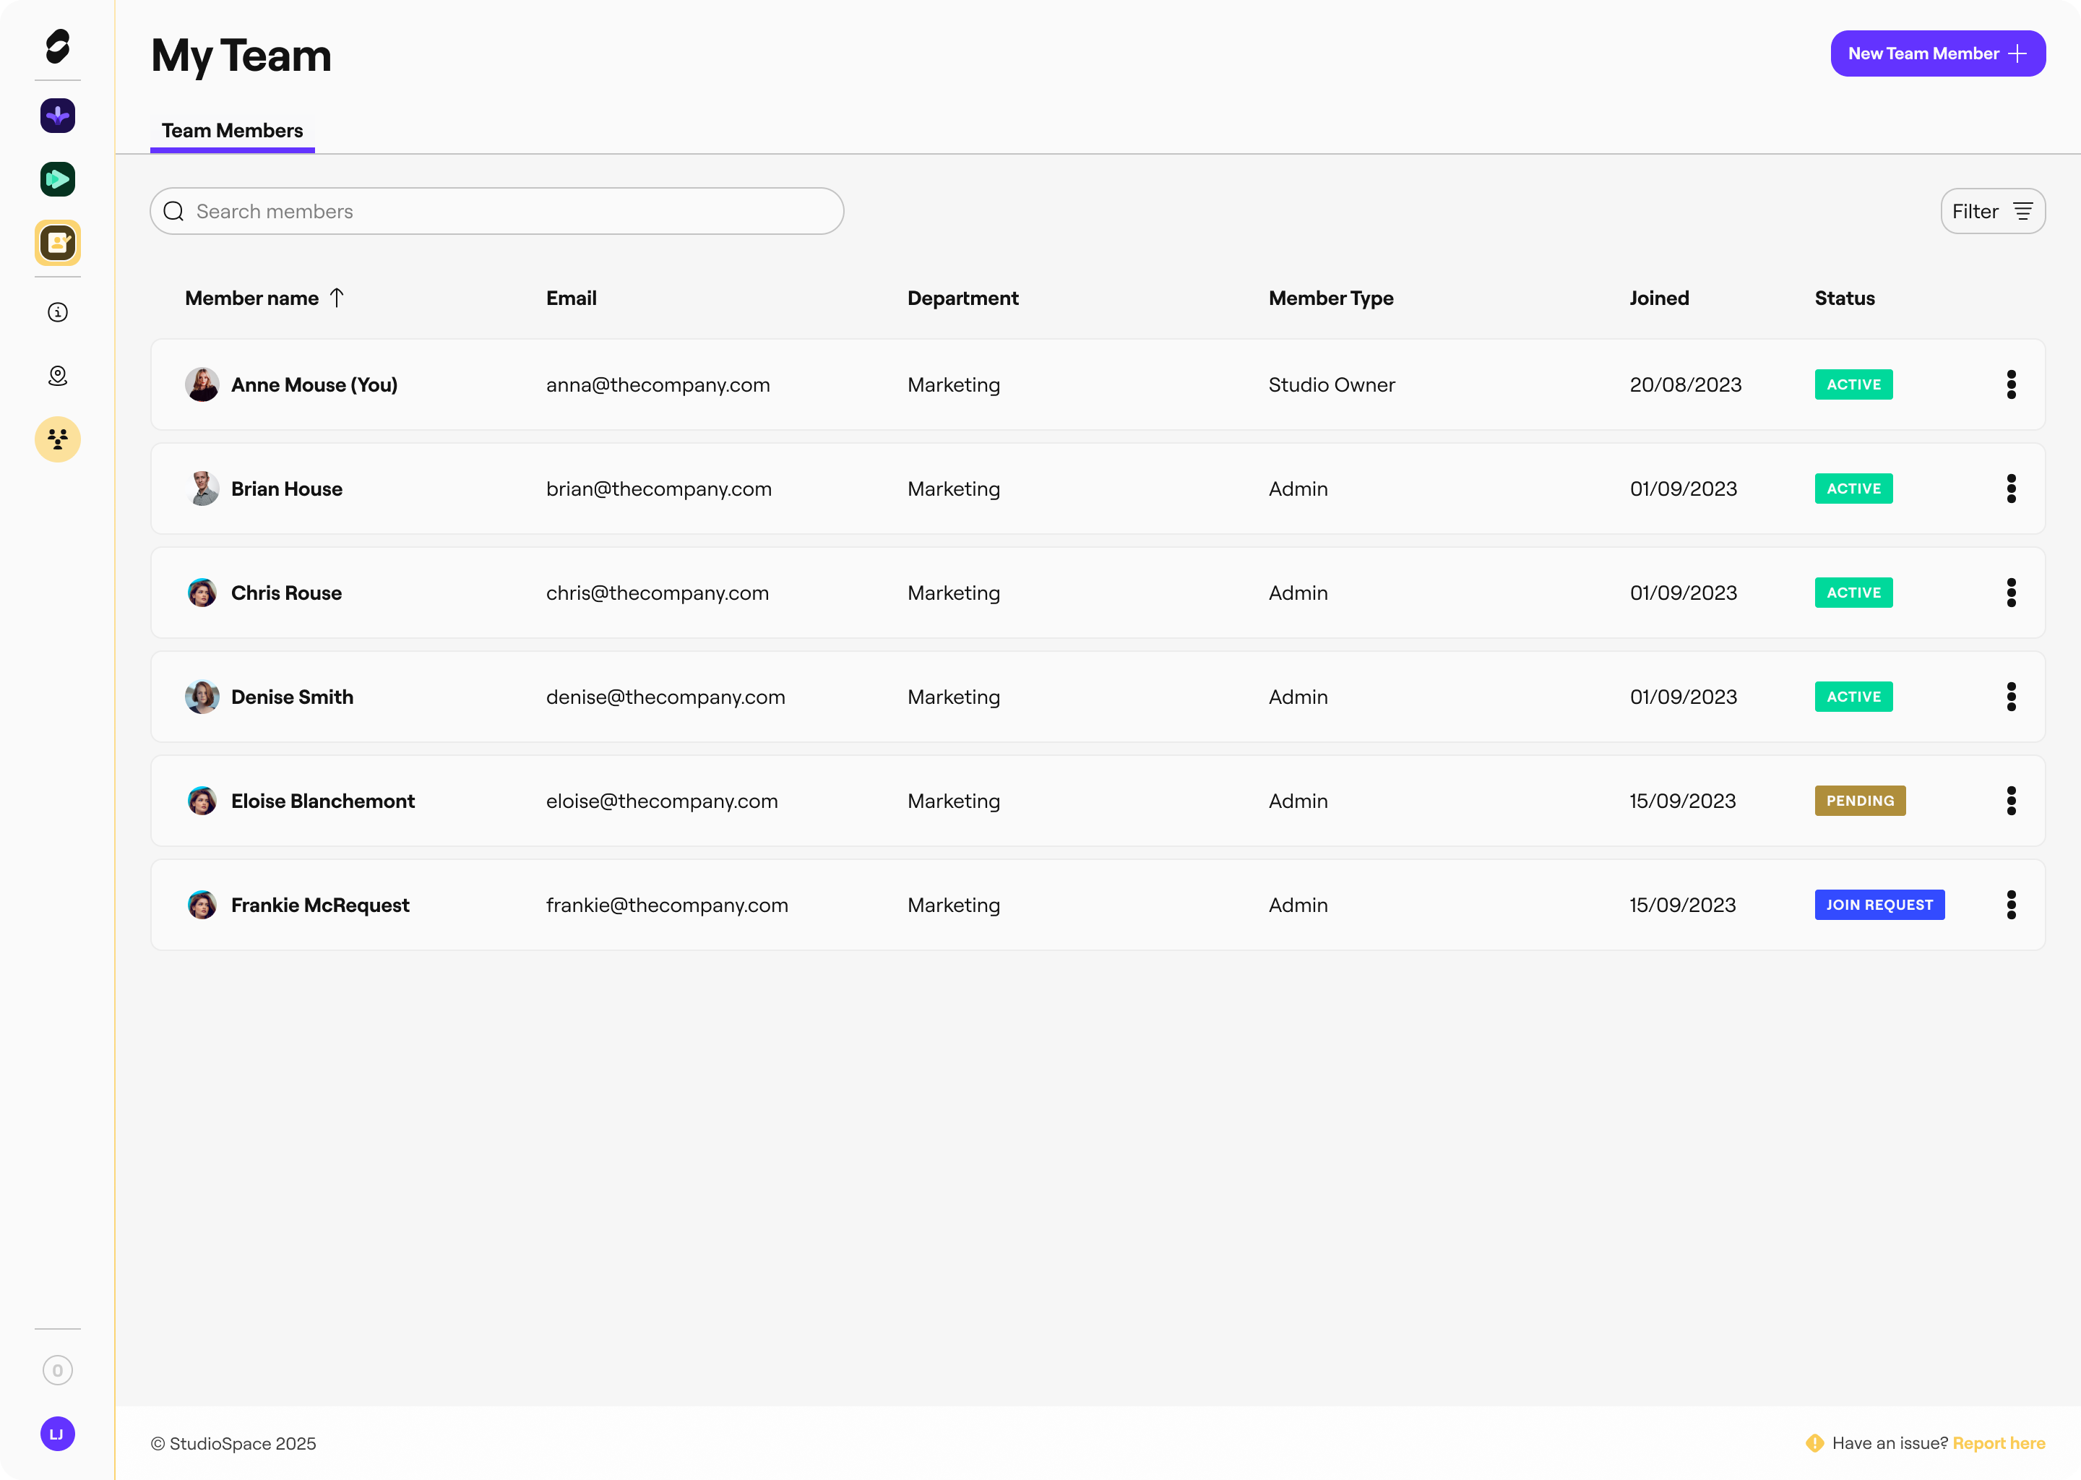Click the Joined column header
The image size is (2081, 1480).
point(1659,298)
